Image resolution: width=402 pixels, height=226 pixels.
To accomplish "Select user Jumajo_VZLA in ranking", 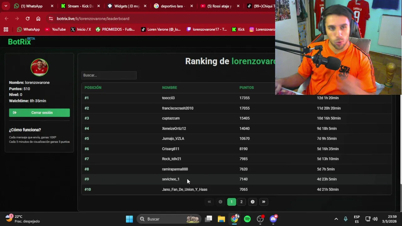I will coord(173,138).
